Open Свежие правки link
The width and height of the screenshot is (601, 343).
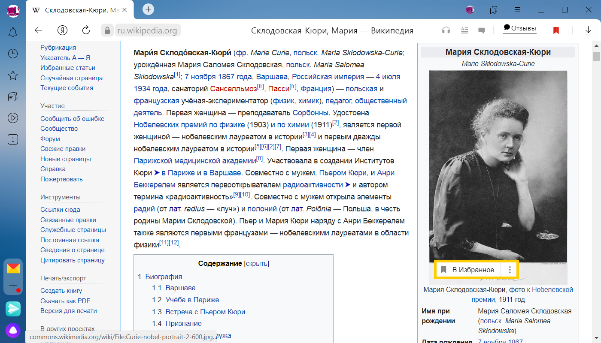coord(63,149)
